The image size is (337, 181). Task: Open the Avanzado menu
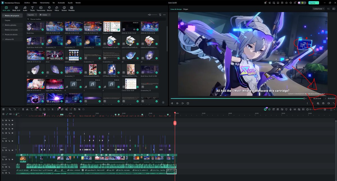pos(61,3)
